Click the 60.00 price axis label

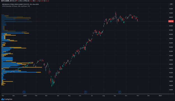pos(171,34)
